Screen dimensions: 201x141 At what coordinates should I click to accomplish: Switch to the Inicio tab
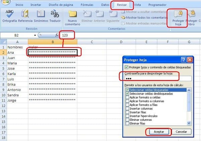[19, 5]
